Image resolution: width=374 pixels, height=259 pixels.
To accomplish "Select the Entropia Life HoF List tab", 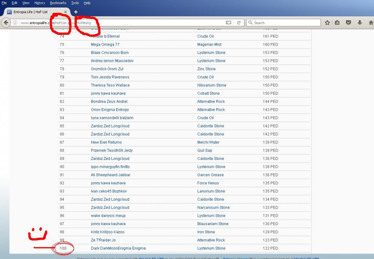I will pyautogui.click(x=37, y=12).
